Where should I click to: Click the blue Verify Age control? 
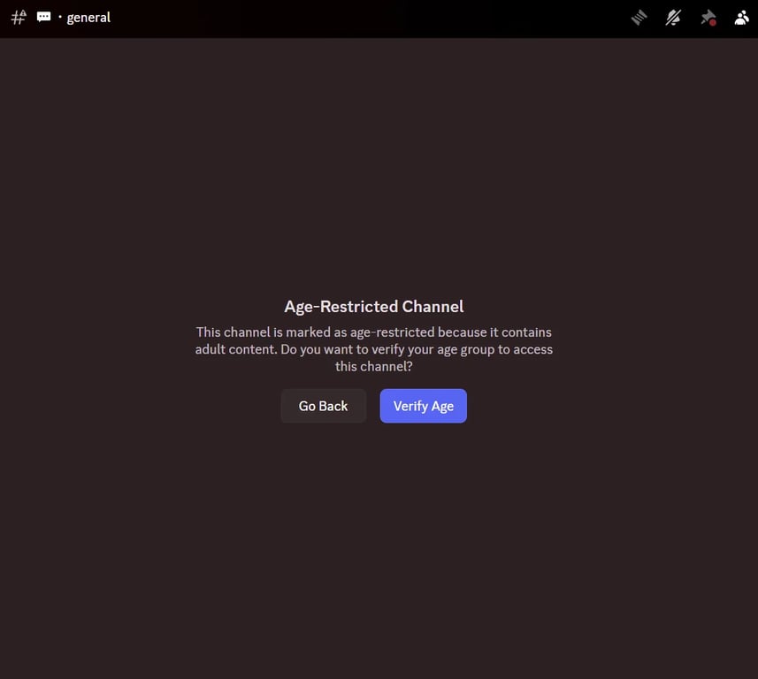[x=423, y=405]
